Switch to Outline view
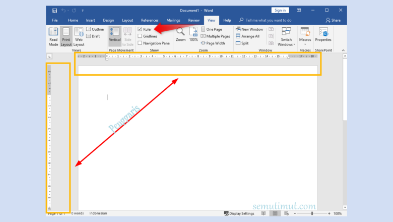This screenshot has width=393, height=222. click(x=95, y=29)
